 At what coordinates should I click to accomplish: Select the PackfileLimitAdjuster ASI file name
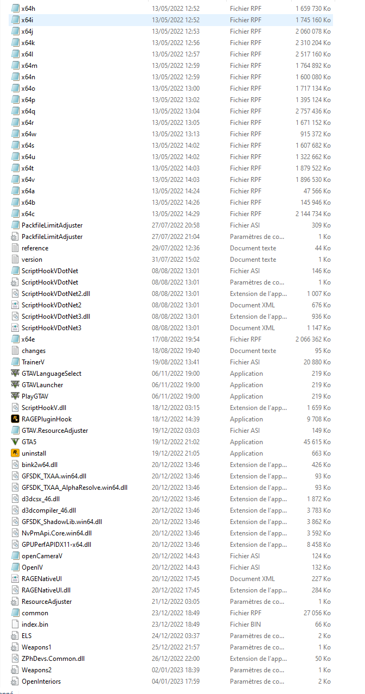(x=52, y=225)
